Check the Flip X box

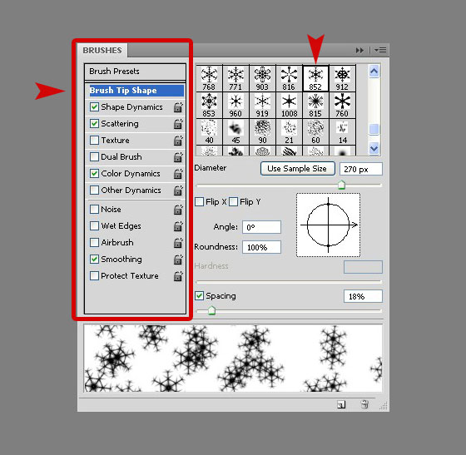tap(199, 202)
